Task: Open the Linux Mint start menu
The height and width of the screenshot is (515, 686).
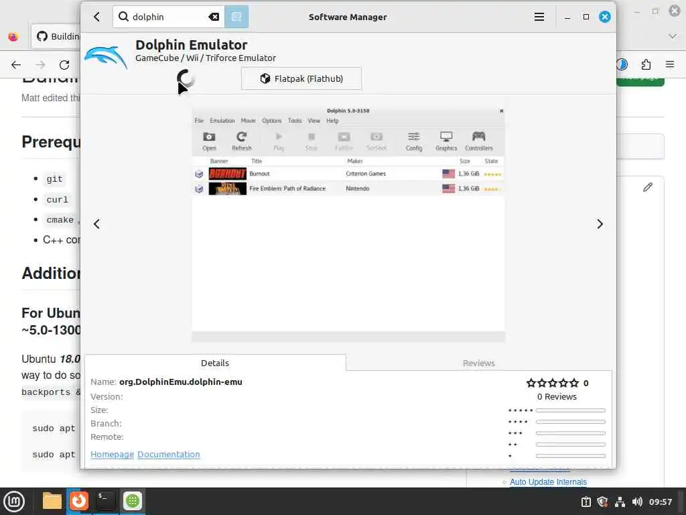Action: coord(14,502)
